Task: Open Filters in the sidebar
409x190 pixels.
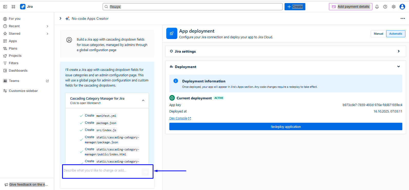Action: tap(14, 63)
